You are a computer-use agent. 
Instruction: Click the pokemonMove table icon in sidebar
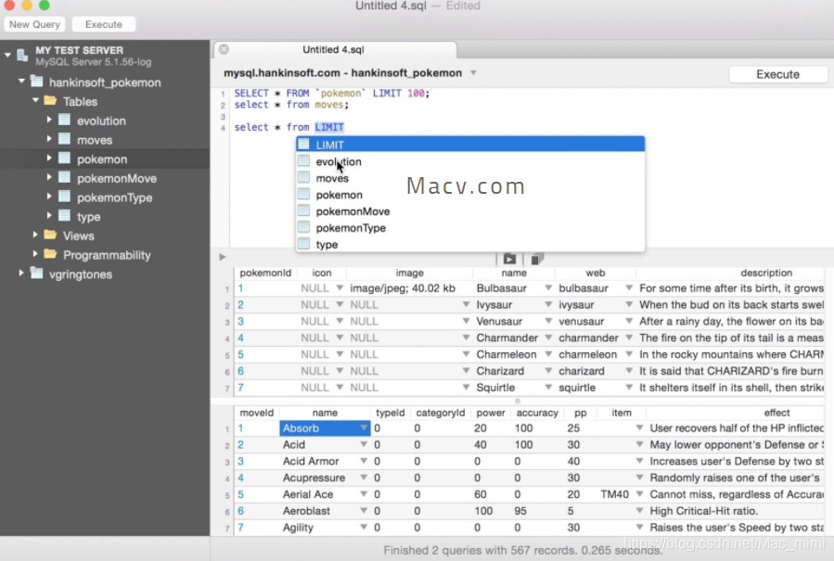click(x=64, y=178)
